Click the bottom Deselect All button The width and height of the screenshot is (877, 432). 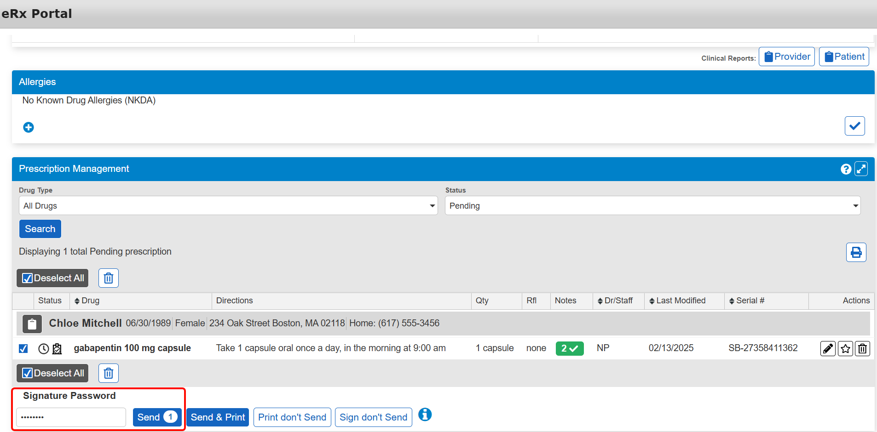(x=53, y=373)
